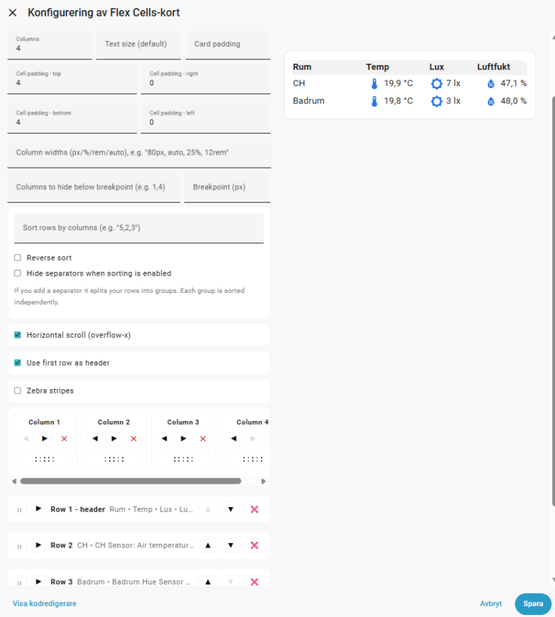
Task: Click CH temperature value 19,9 °C in preview
Action: click(x=398, y=83)
